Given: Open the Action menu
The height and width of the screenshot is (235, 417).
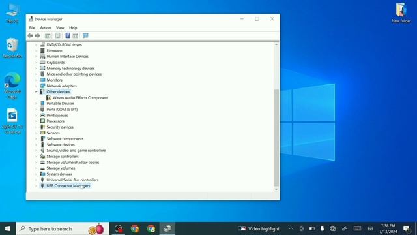Looking at the screenshot, I should pos(46,27).
